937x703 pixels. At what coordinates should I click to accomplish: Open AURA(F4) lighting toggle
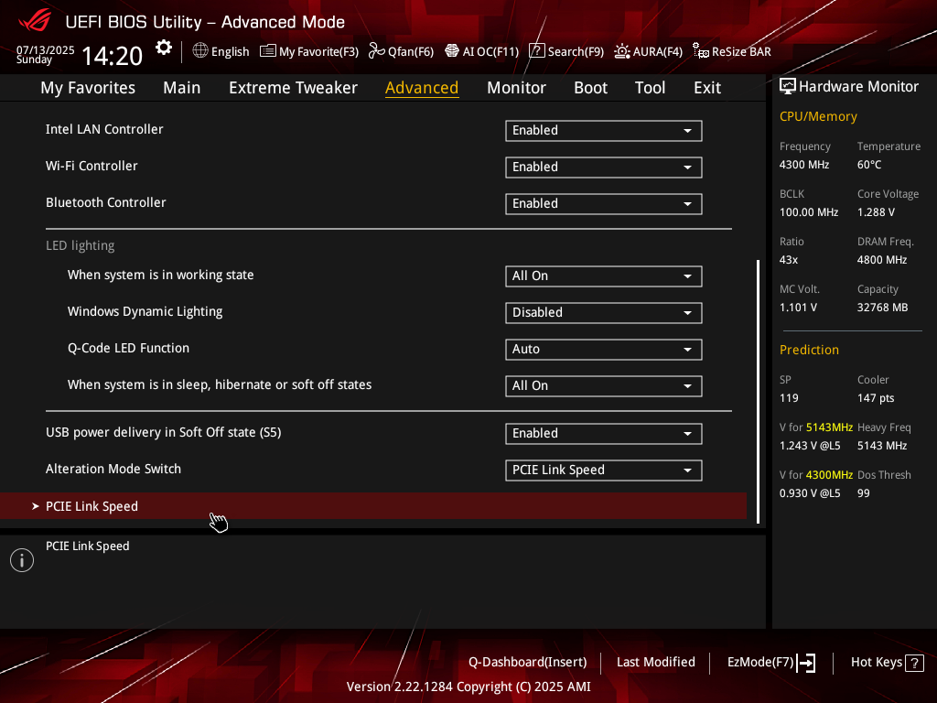pos(649,51)
